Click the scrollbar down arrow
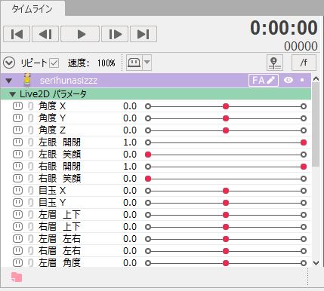This screenshot has width=324, height=291. click(316, 263)
